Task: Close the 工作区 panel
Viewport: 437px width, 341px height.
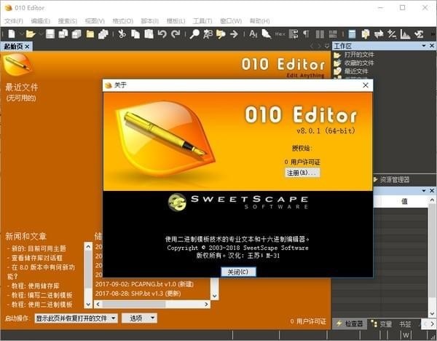Action: [432, 45]
